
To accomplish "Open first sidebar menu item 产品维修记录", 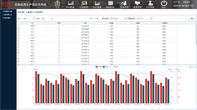I will point(7,11).
